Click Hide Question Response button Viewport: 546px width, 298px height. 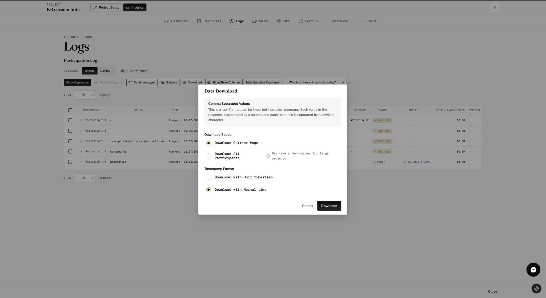point(263,82)
